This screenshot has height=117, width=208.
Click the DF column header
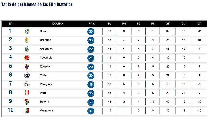[199, 23]
